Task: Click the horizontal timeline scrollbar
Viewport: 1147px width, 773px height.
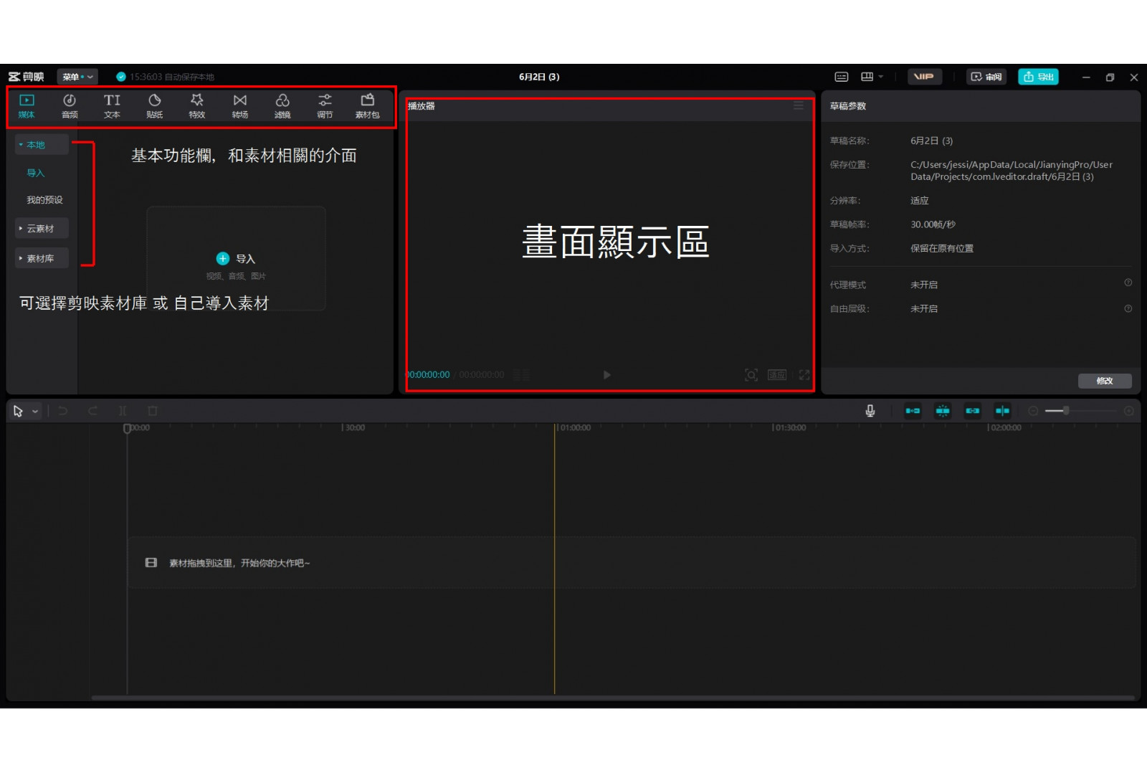Action: click(x=613, y=698)
